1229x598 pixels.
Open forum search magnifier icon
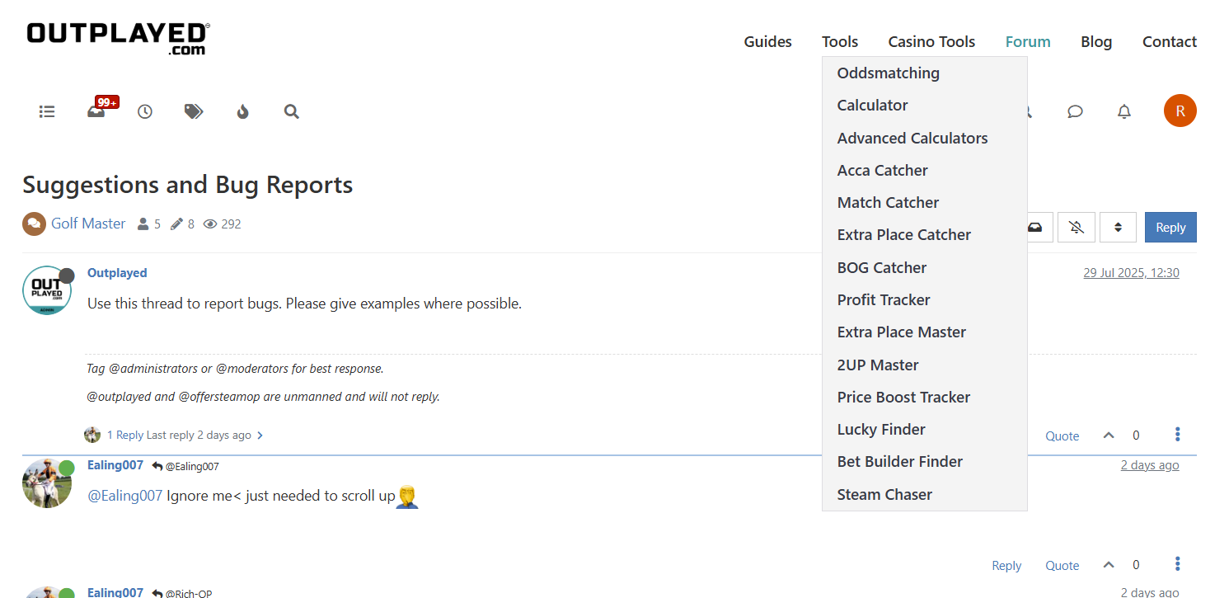(x=291, y=111)
